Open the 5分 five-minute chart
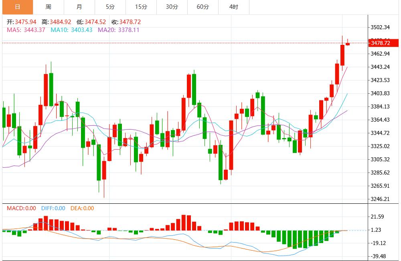401x261 pixels. click(x=110, y=7)
